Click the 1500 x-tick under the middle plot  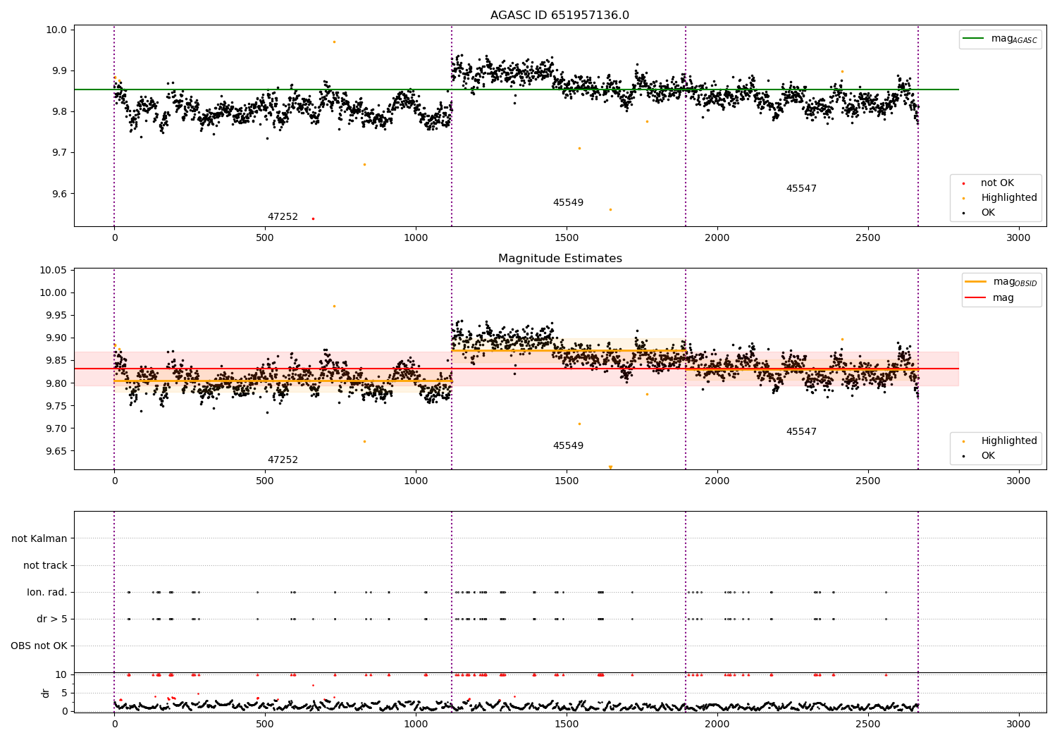pyautogui.click(x=567, y=481)
